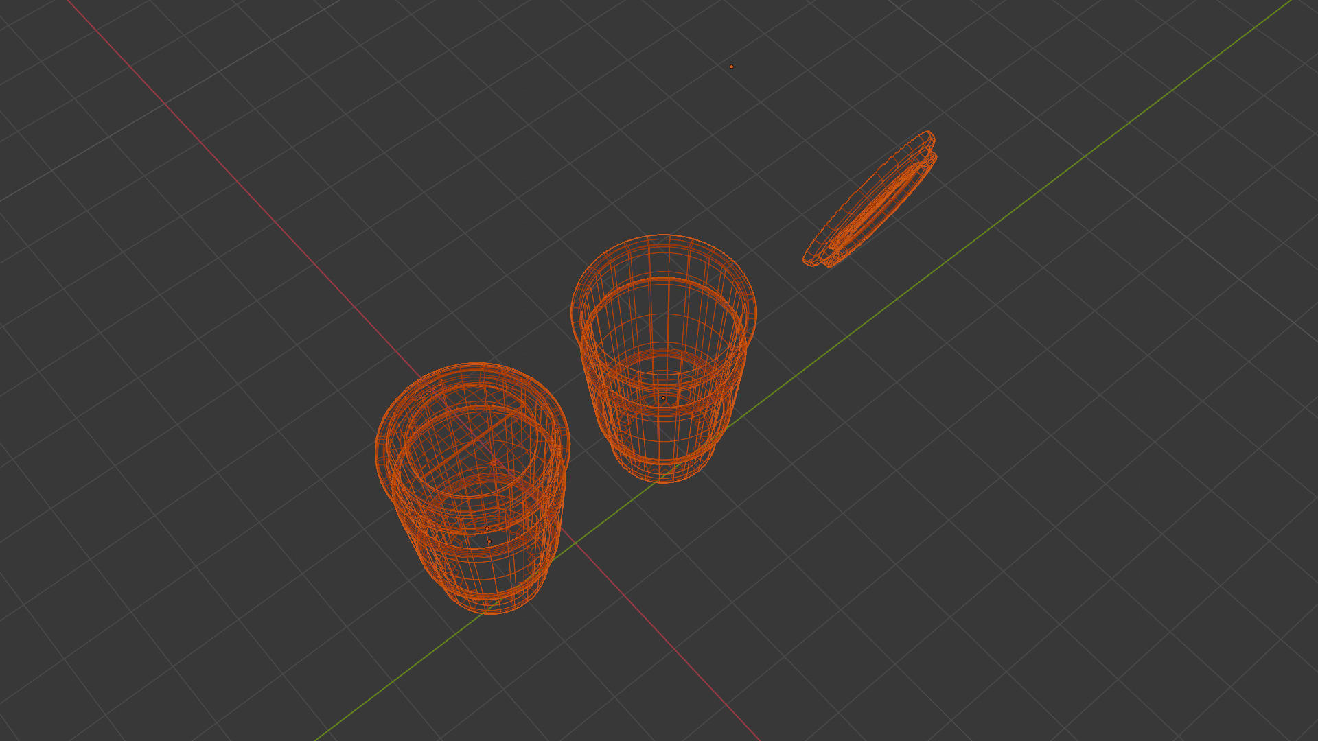Click the origin dot inside the open cup
1318x741 pixels.
pos(663,398)
